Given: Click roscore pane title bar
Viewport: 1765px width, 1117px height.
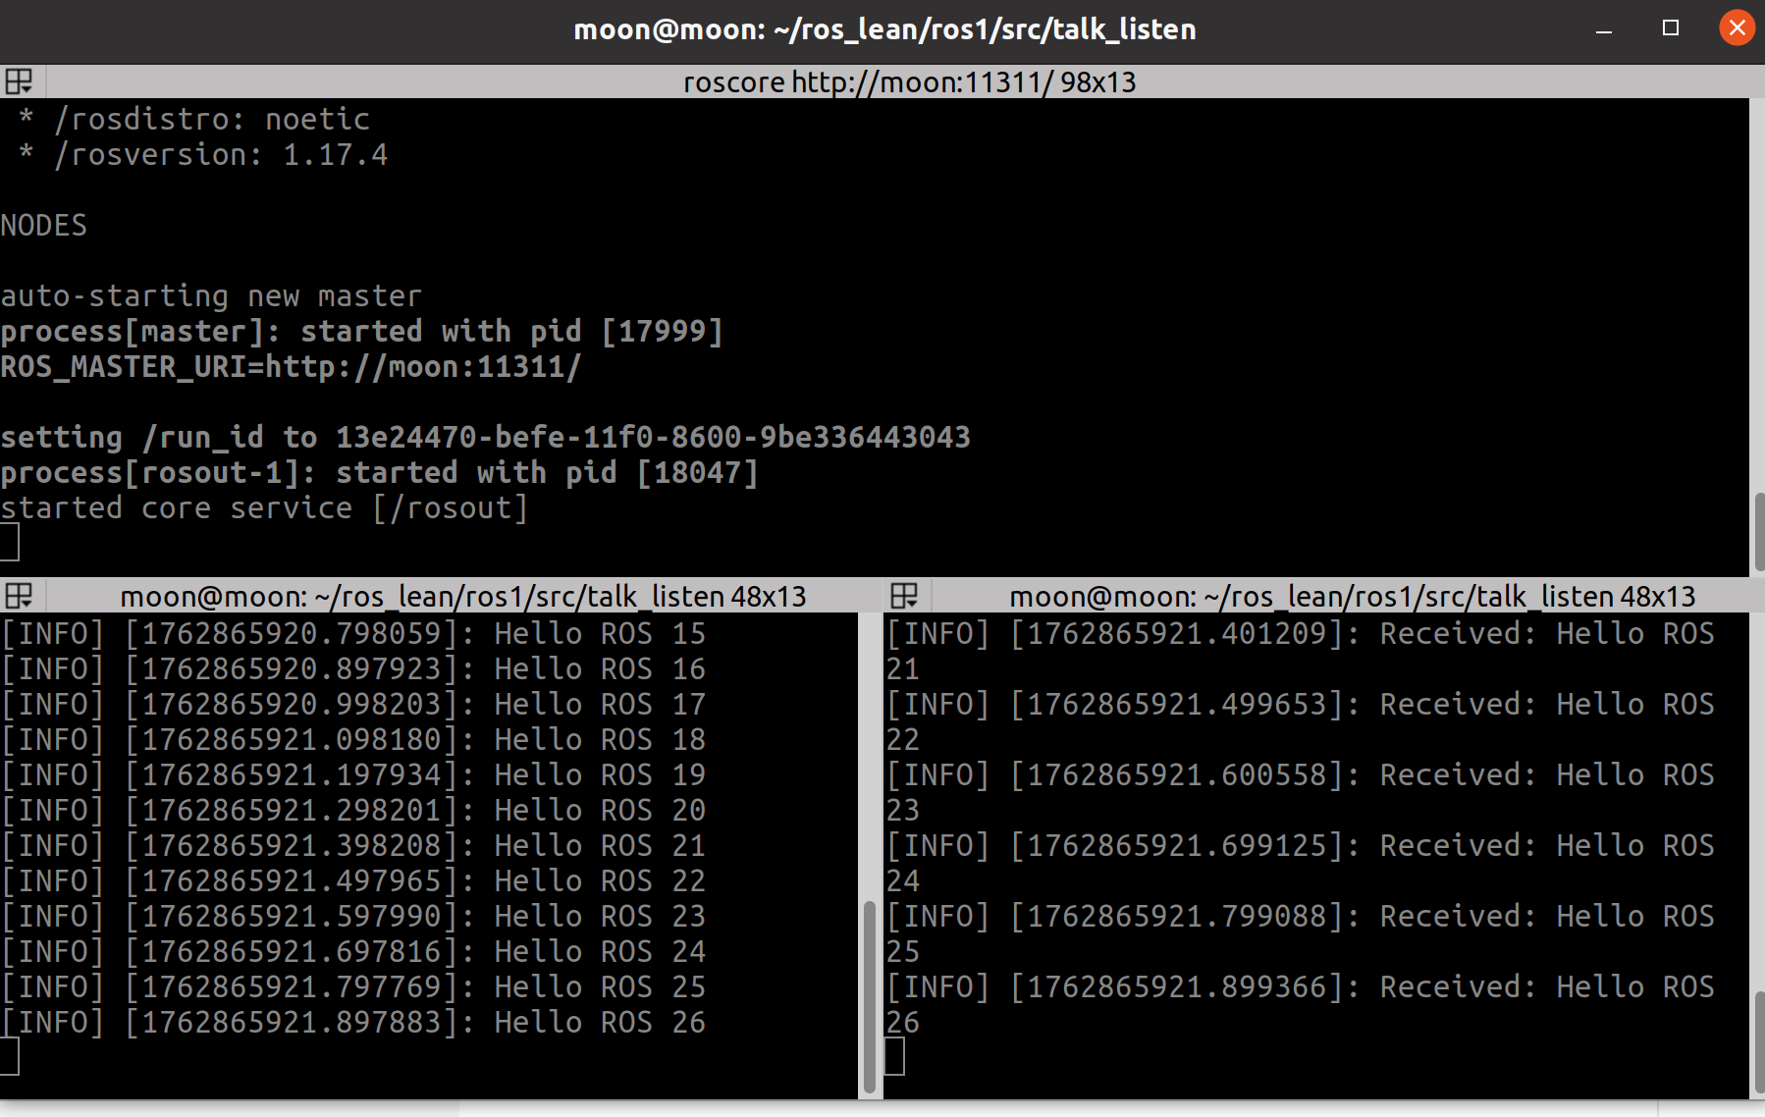Looking at the screenshot, I should pos(909,81).
